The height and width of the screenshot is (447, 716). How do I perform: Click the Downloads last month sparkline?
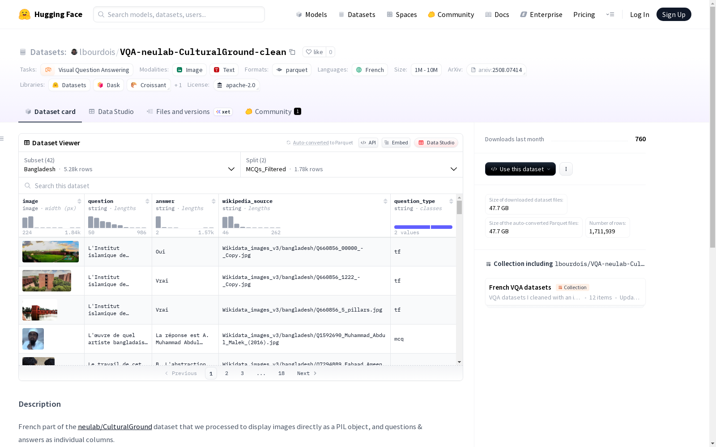pos(590,139)
